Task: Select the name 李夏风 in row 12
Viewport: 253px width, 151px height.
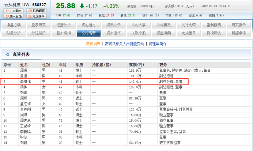Action: 25,132
